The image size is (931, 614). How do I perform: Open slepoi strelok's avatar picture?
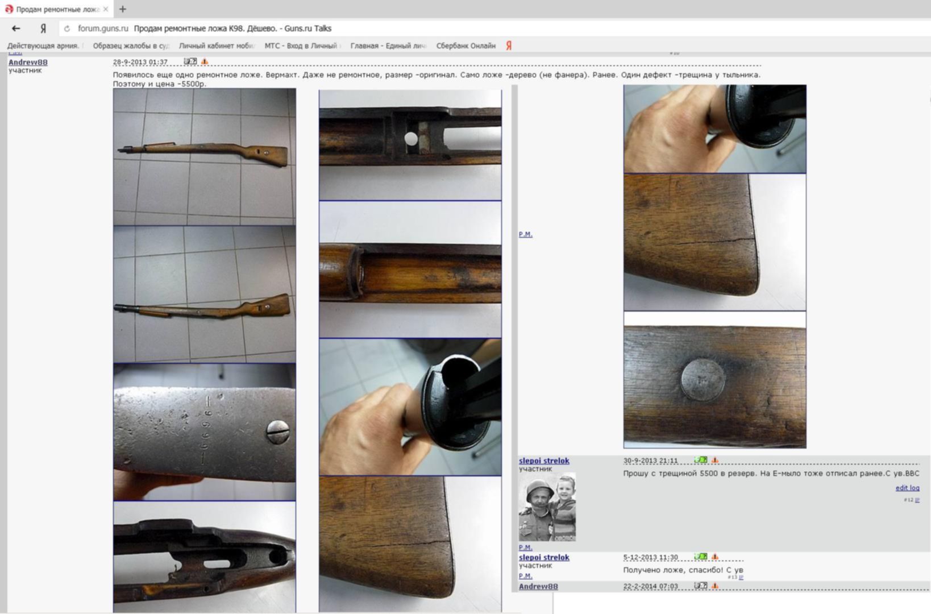[547, 507]
